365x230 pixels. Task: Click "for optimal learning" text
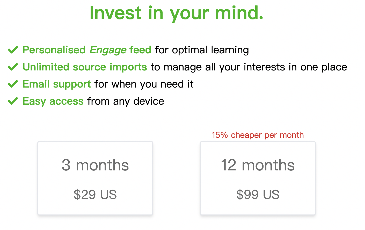point(202,50)
